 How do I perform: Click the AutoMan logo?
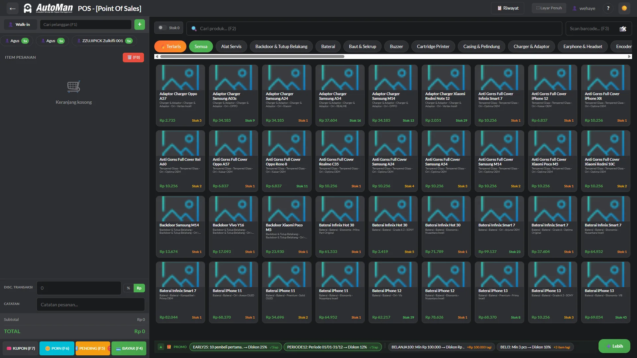[48, 8]
